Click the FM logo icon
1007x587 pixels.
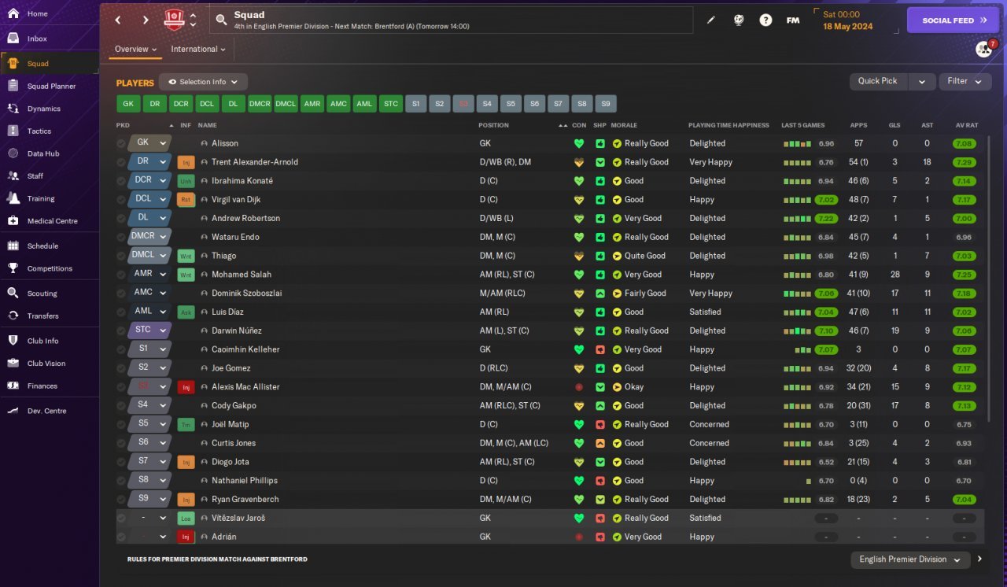(x=793, y=20)
